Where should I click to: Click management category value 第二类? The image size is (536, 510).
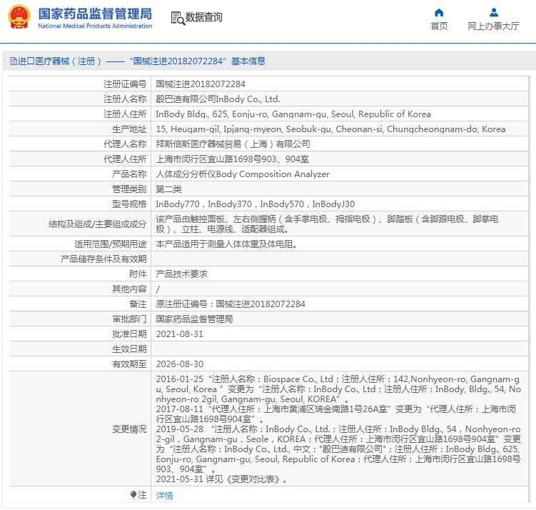[x=168, y=189]
